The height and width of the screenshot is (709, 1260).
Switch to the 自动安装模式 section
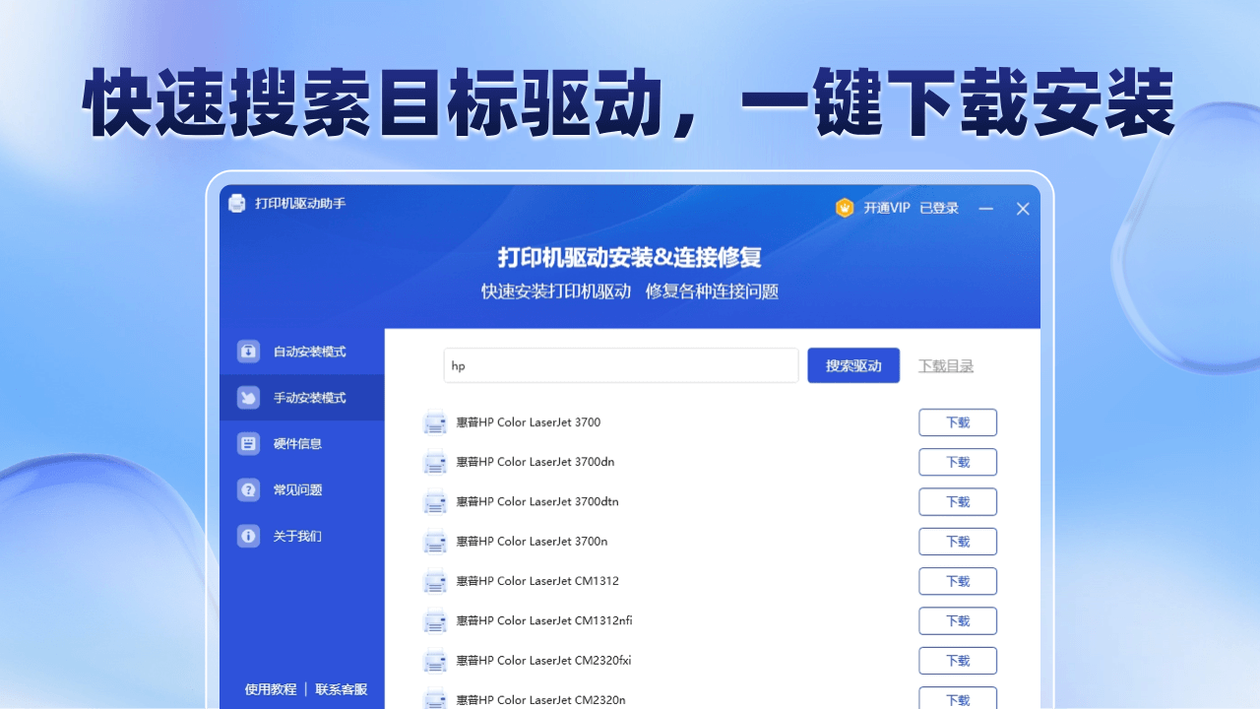point(302,351)
